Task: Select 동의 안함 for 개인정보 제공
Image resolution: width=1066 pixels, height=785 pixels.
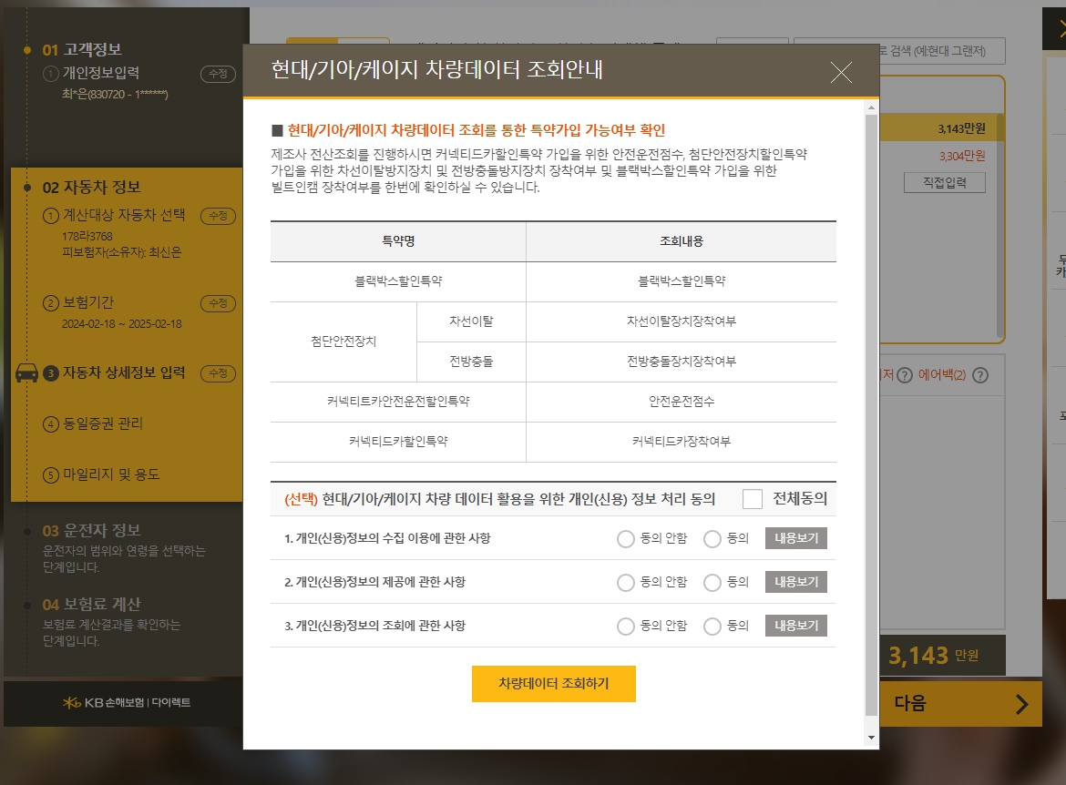Action: pos(625,583)
